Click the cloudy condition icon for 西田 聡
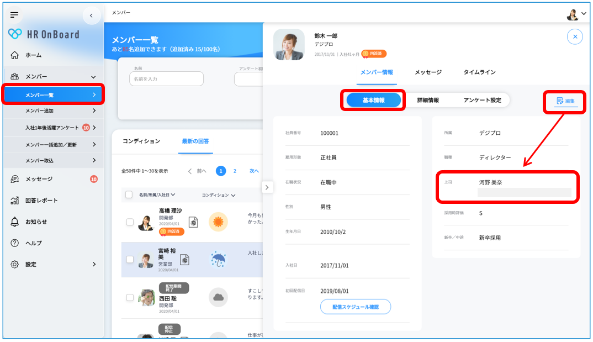The width and height of the screenshot is (593, 342). point(218,297)
